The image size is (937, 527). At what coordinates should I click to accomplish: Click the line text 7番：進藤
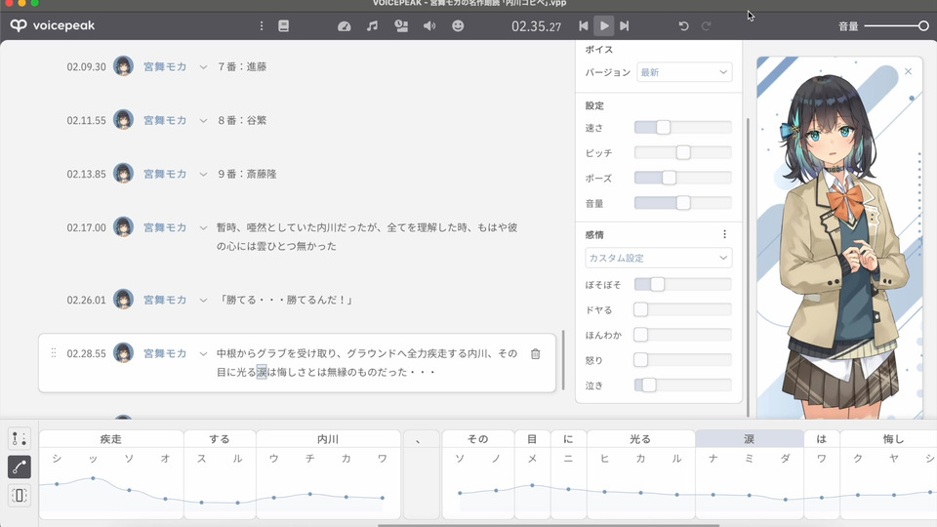coord(241,66)
